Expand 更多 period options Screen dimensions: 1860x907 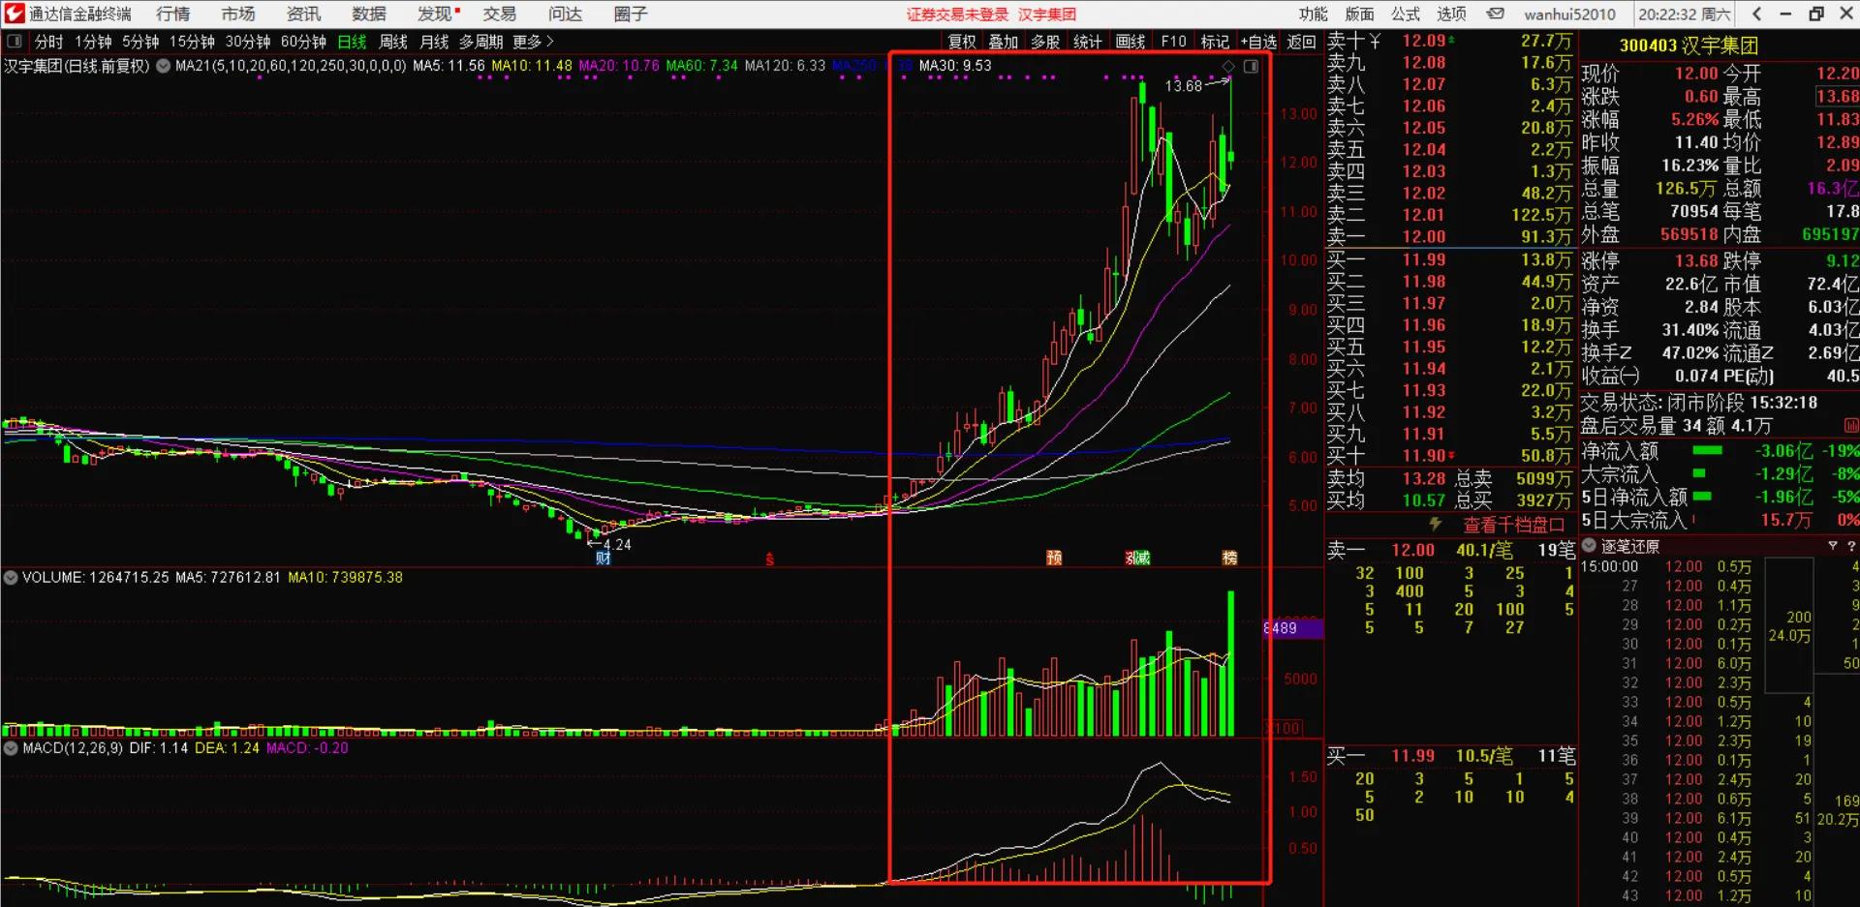(x=533, y=42)
